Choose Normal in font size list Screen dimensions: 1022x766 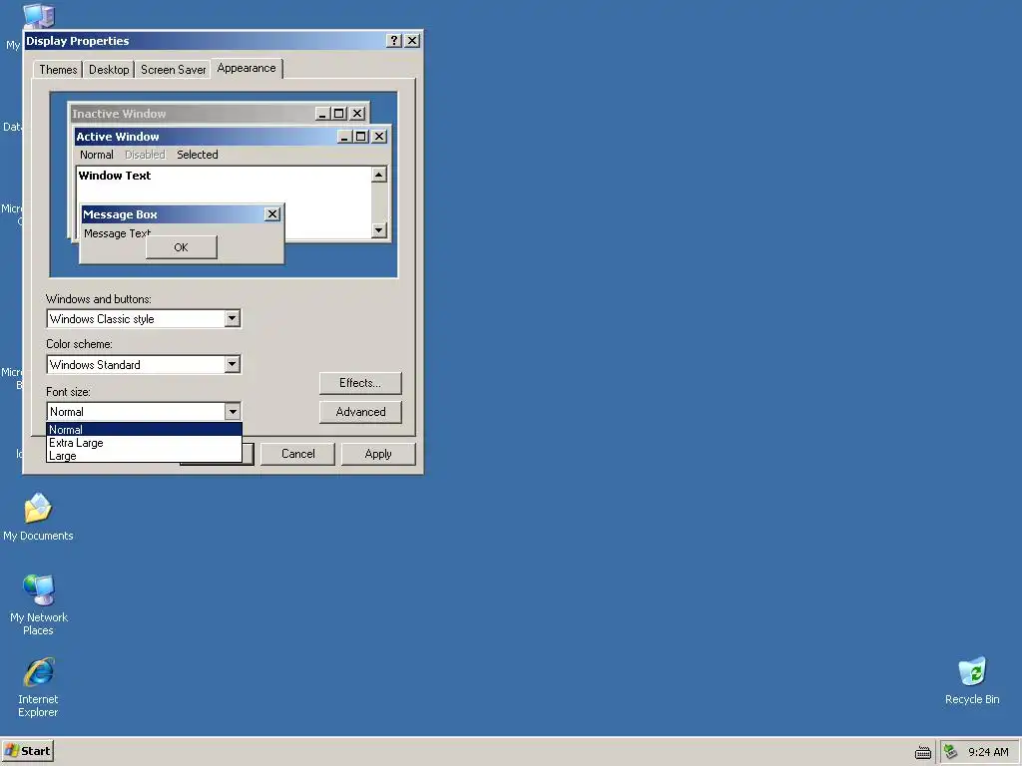tap(144, 429)
